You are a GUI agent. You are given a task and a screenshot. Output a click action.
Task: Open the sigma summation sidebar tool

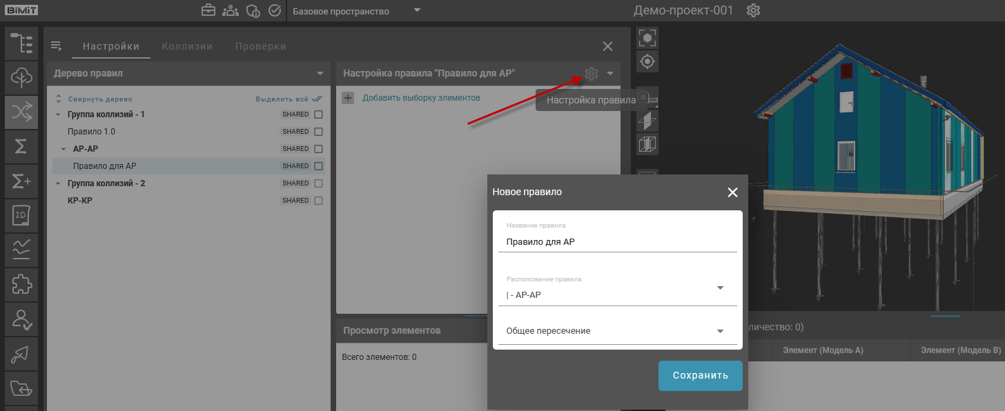(x=21, y=147)
